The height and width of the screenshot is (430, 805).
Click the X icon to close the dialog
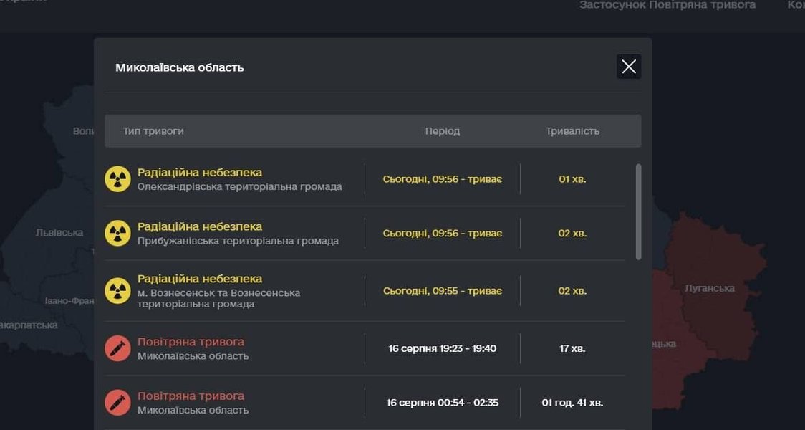tap(629, 66)
